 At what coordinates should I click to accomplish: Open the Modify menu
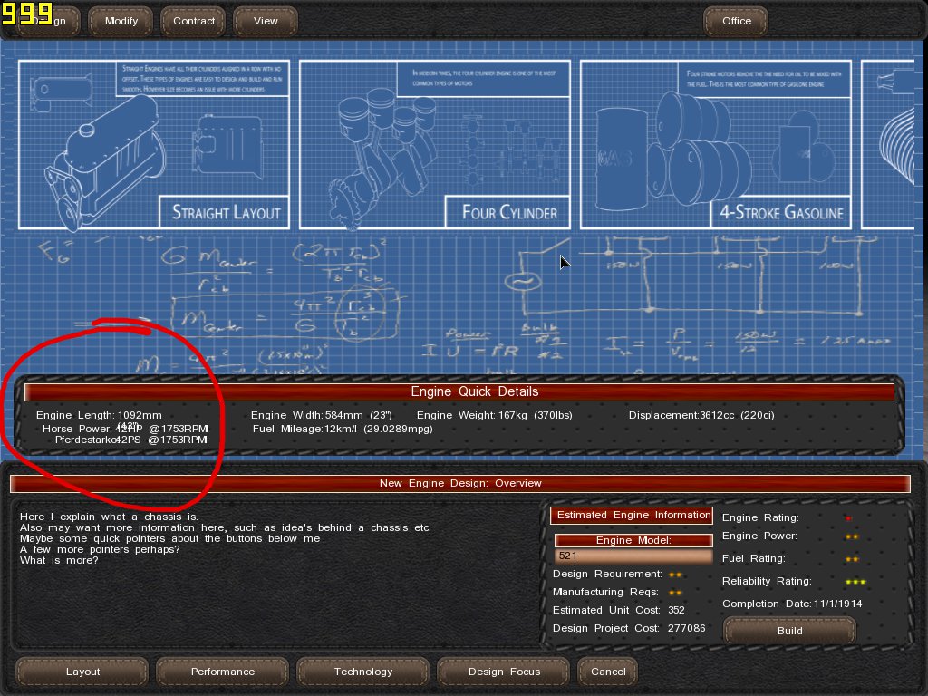(x=121, y=21)
